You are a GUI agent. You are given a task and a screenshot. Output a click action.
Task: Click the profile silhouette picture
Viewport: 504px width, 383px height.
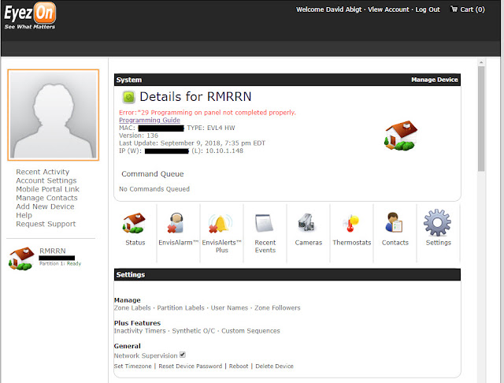pos(54,115)
